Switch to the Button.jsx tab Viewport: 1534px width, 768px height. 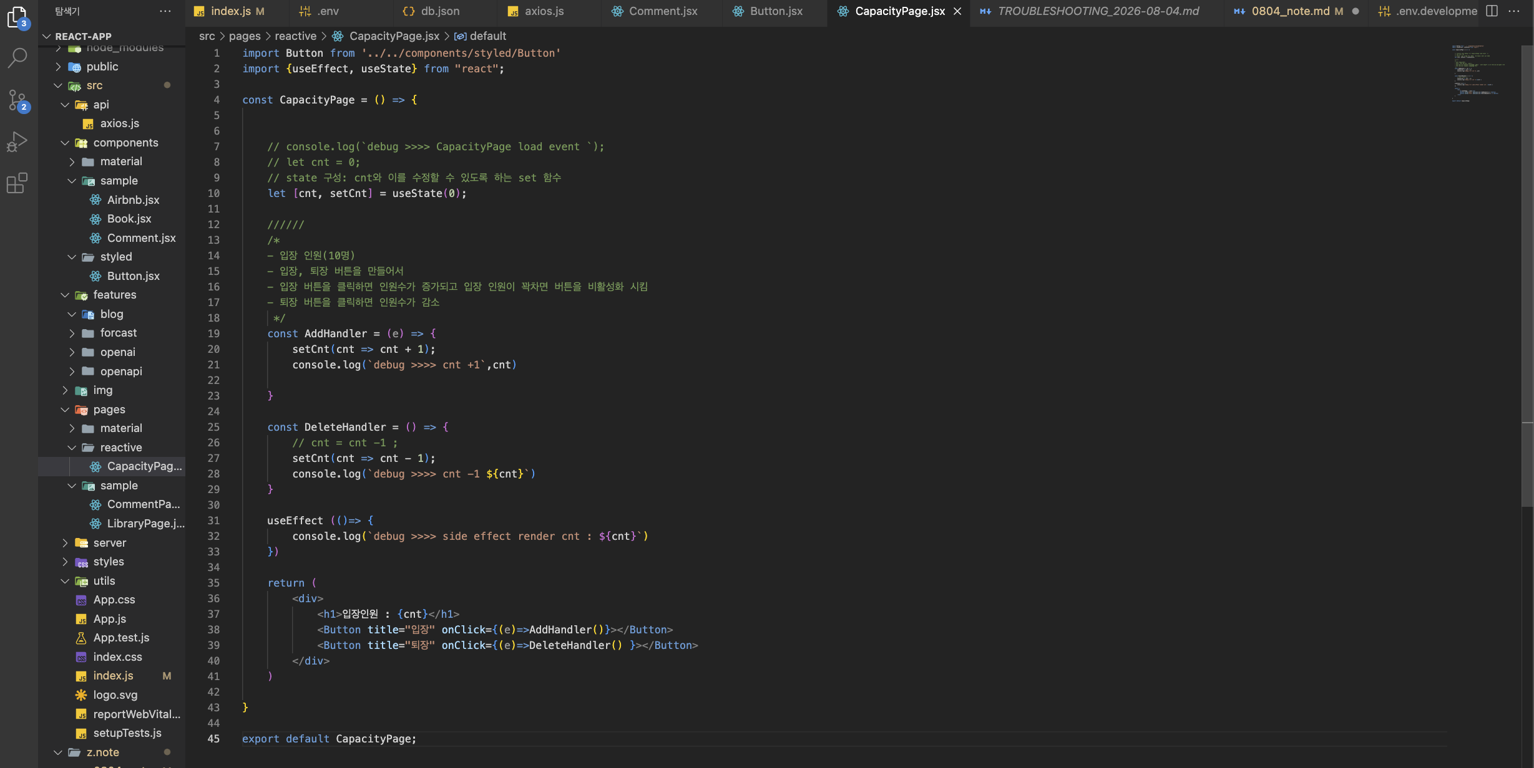click(x=774, y=11)
